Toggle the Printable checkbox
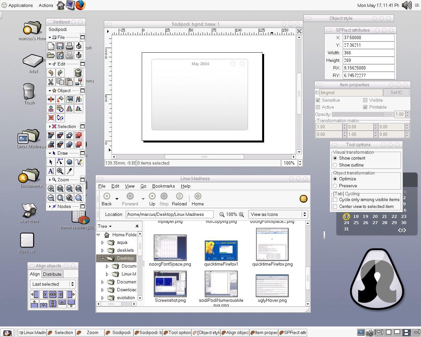Image resolution: width=421 pixels, height=337 pixels. pyautogui.click(x=365, y=107)
